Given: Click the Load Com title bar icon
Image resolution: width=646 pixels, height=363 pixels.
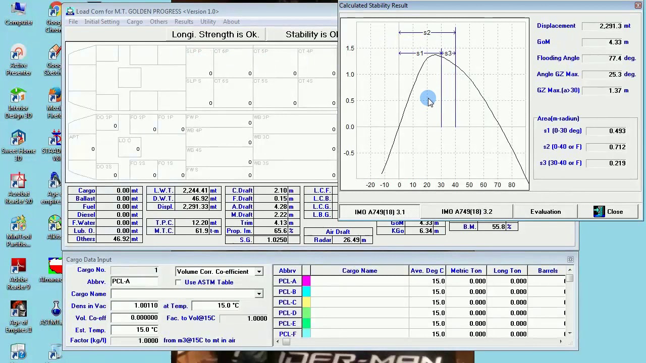Looking at the screenshot, I should pos(70,11).
